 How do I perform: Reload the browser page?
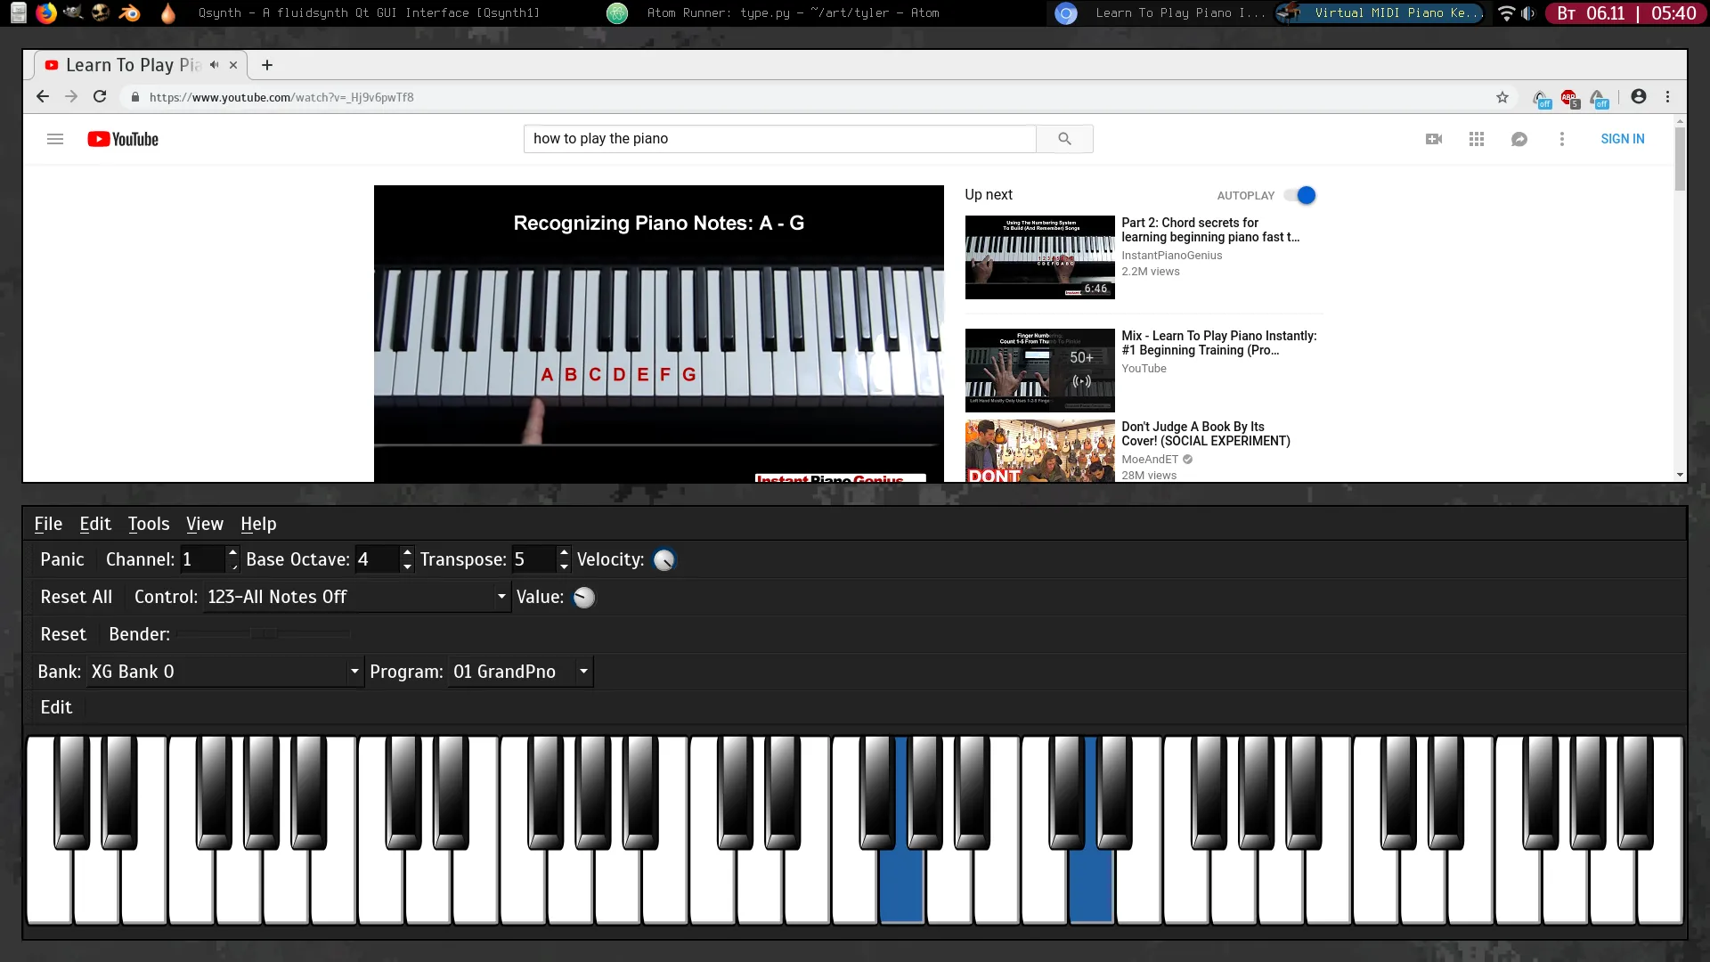pyautogui.click(x=100, y=97)
